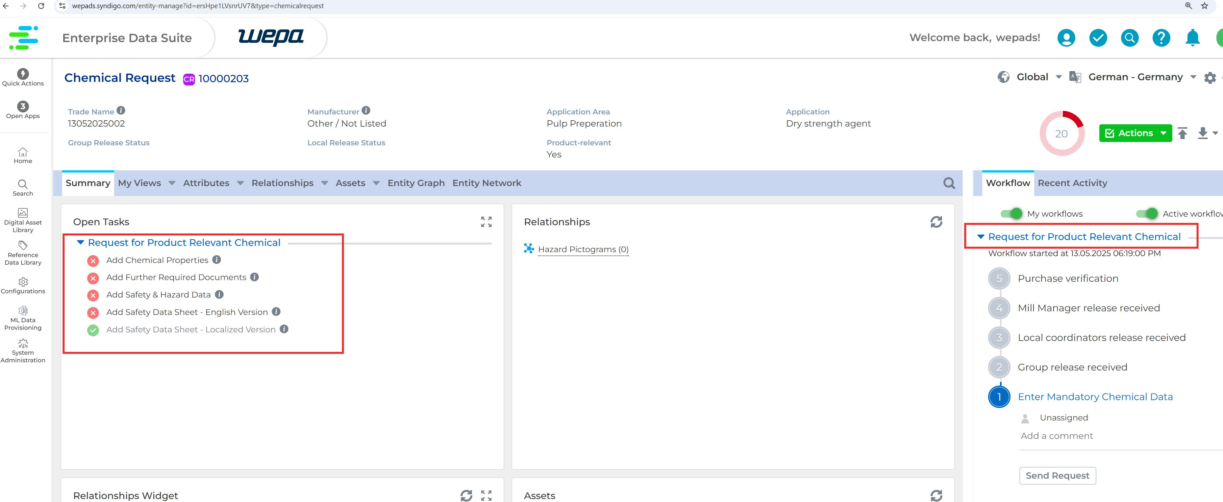Viewport: 1223px width, 502px height.
Task: Toggle the My workflows switch
Action: pyautogui.click(x=1011, y=213)
